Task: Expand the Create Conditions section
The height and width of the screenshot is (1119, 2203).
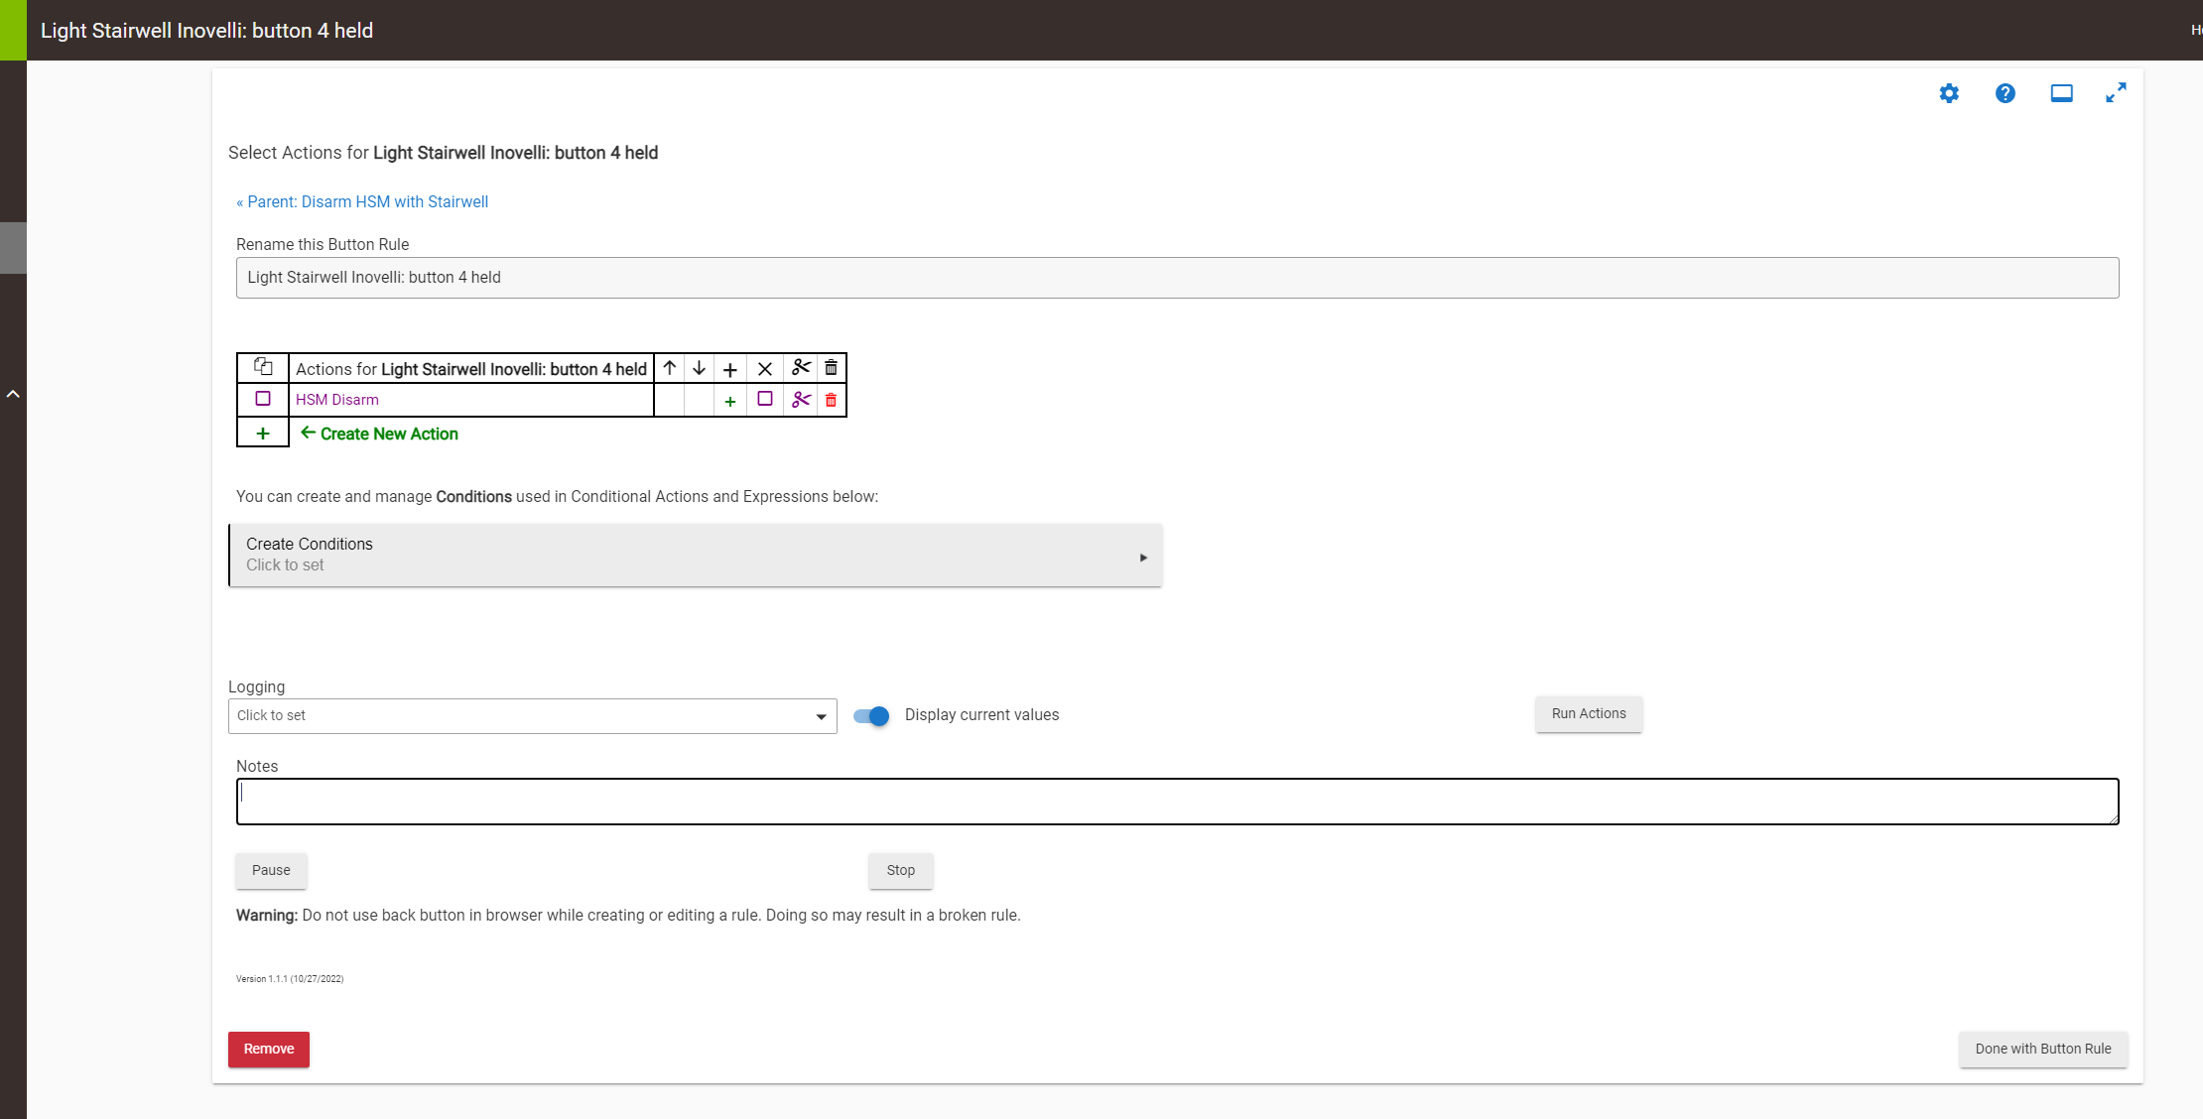Action: (695, 555)
